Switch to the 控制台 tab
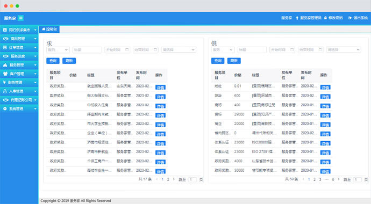This screenshot has height=204, width=371. [x=49, y=30]
